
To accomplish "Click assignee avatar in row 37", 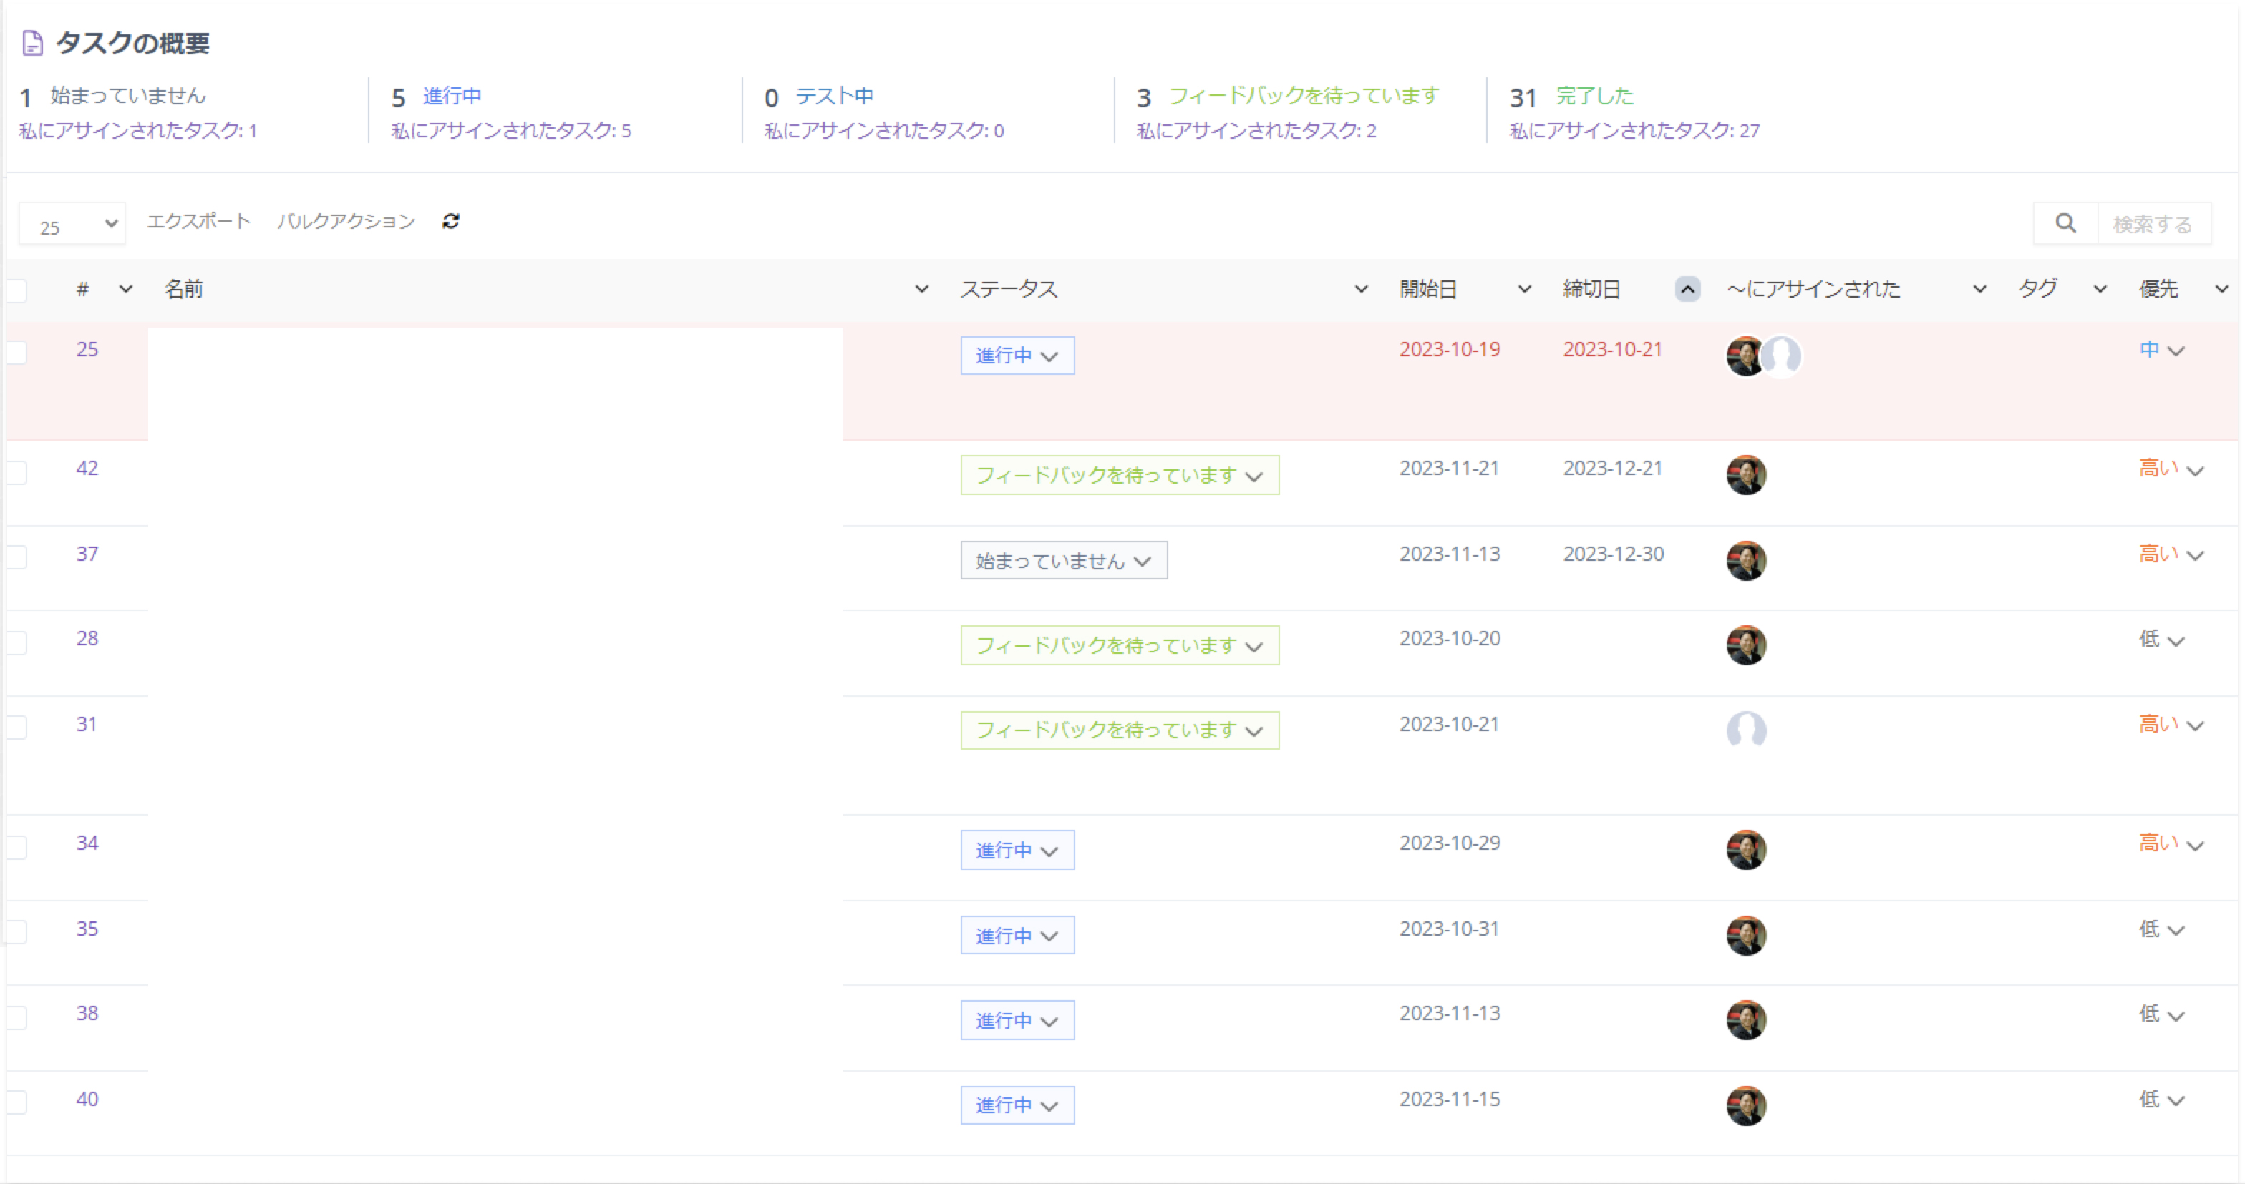I will click(x=1745, y=560).
